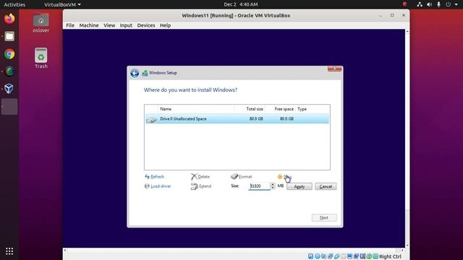Viewport: 463px width, 260px height.
Task: Open the power system menu arrow
Action: click(x=456, y=4)
